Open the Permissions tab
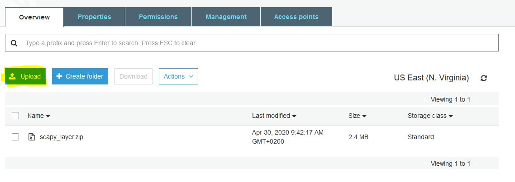 pos(158,17)
